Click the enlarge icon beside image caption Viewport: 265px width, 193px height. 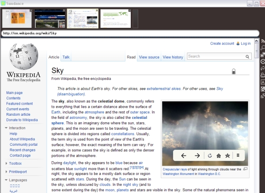[245, 169]
